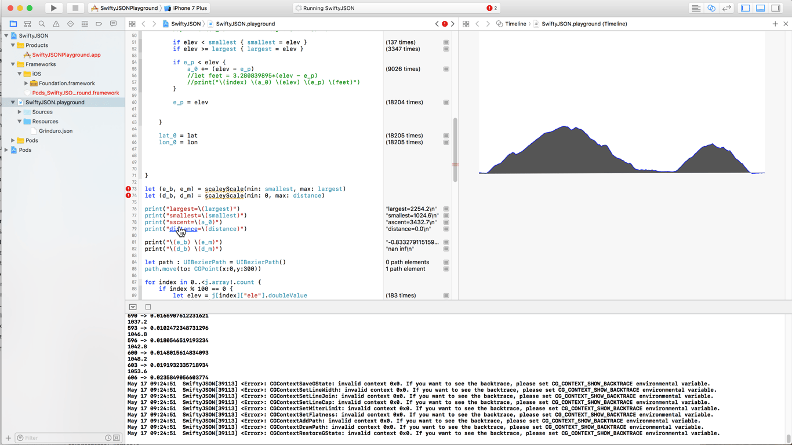Expand Foundation.framework disclosure triangle
The image size is (792, 445).
26,83
